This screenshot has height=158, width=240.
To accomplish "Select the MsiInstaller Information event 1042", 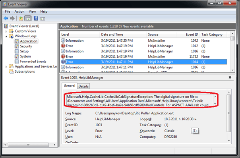I will click(x=143, y=40).
